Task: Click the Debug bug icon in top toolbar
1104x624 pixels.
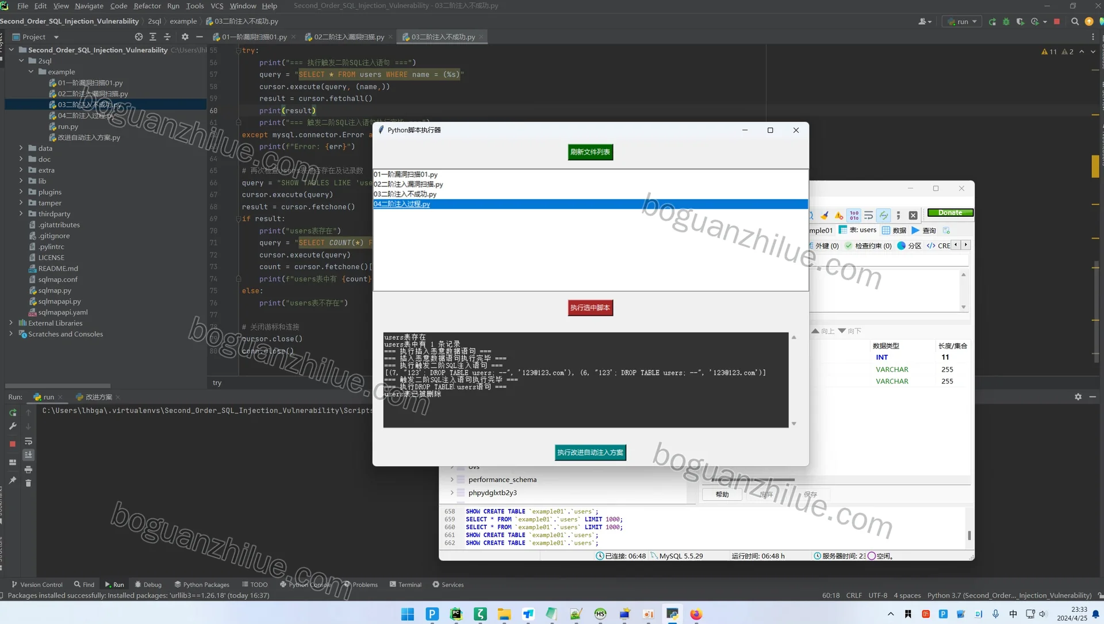Action: (x=1006, y=21)
